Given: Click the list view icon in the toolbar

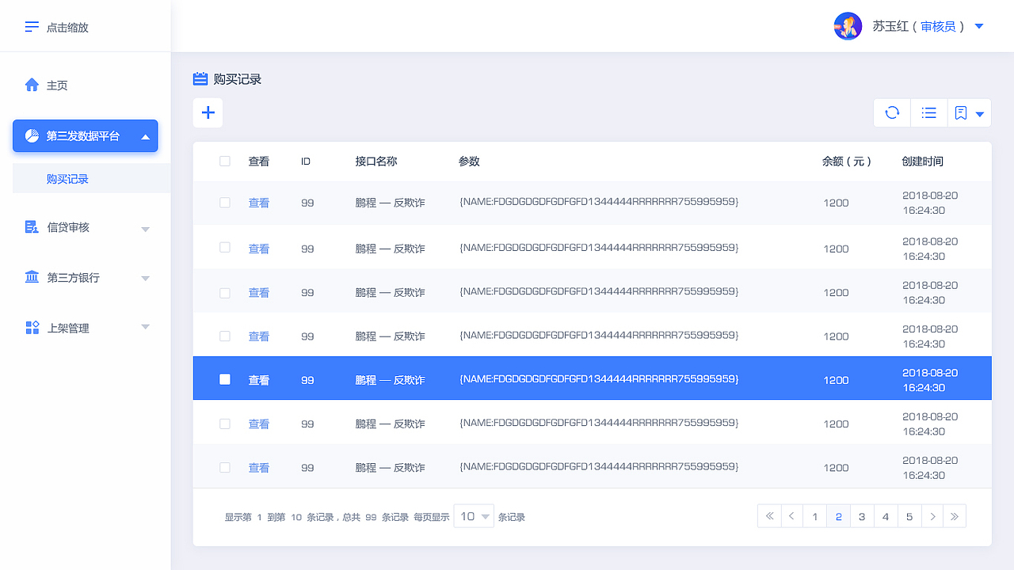Looking at the screenshot, I should (x=928, y=112).
